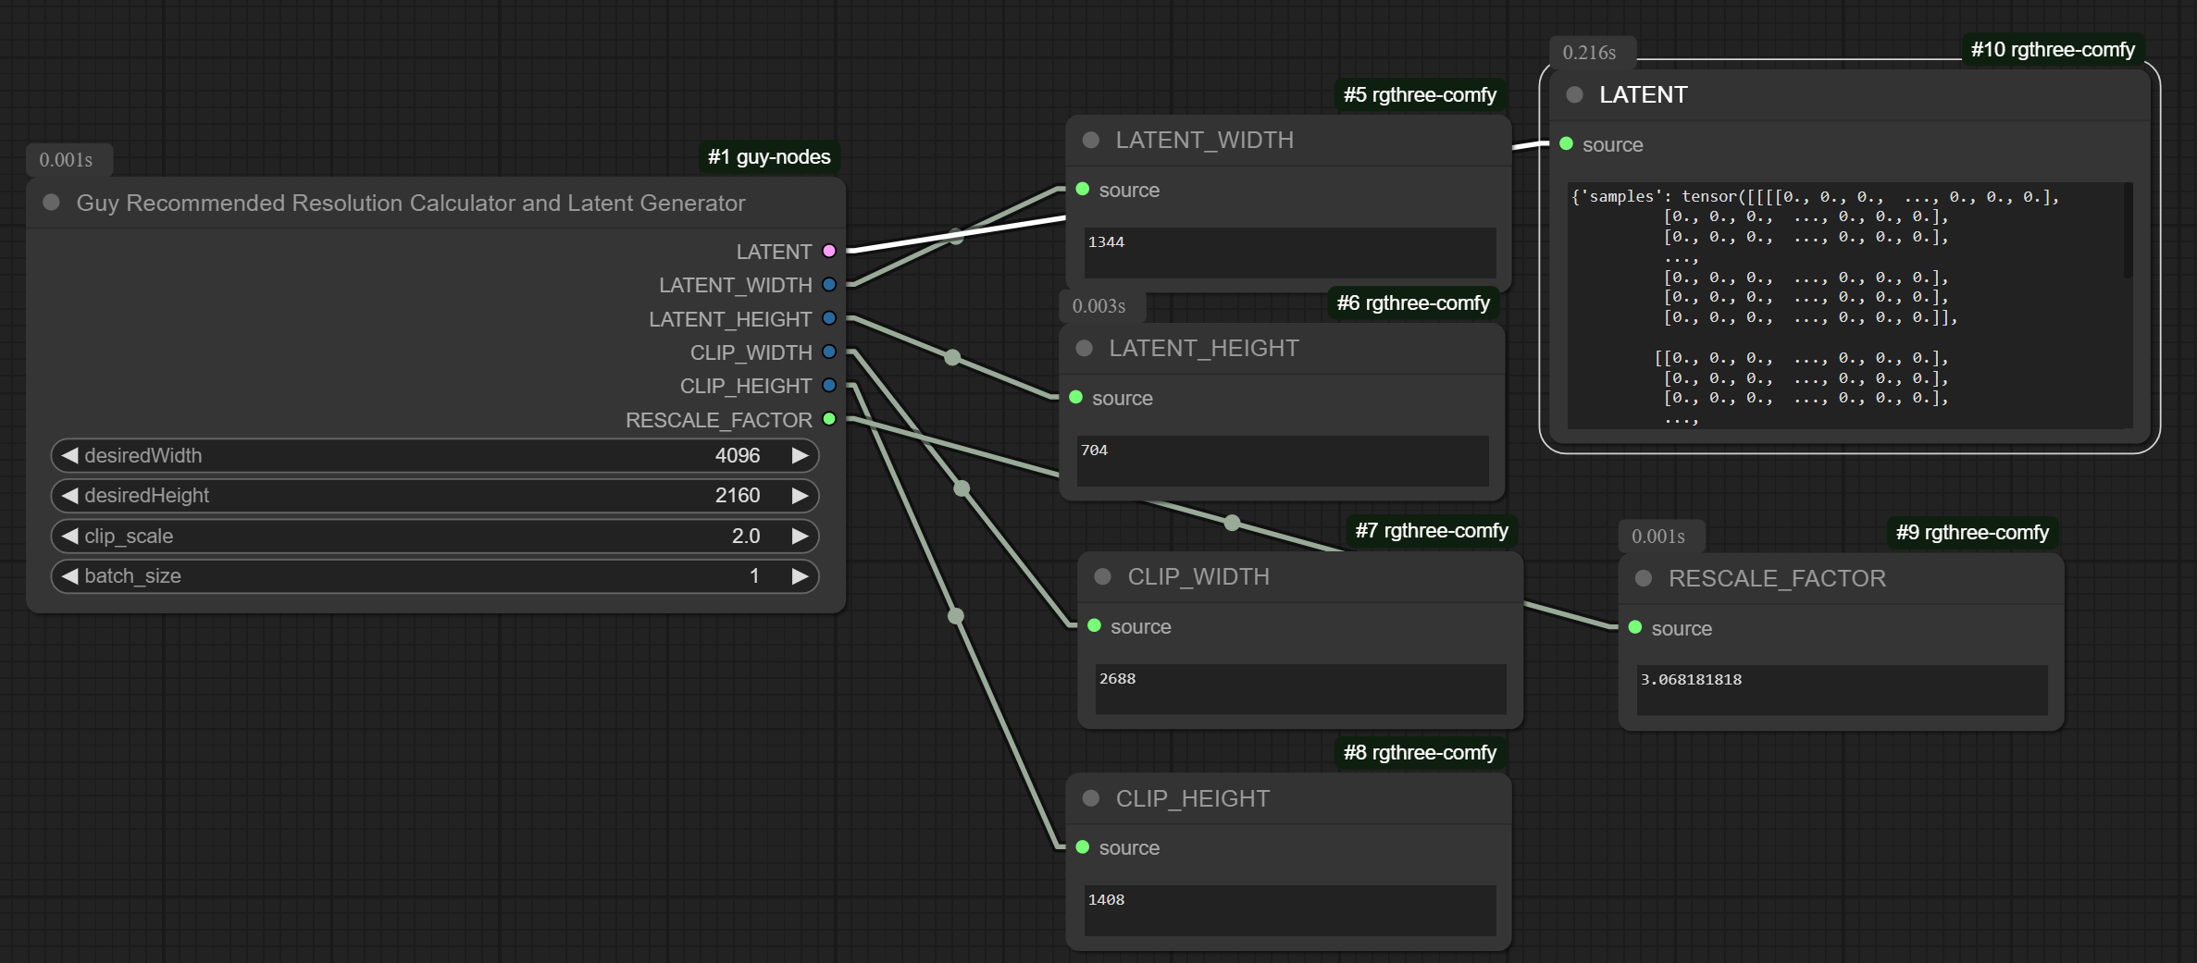
Task: Increase clip_scale with the right arrow
Action: 800,536
